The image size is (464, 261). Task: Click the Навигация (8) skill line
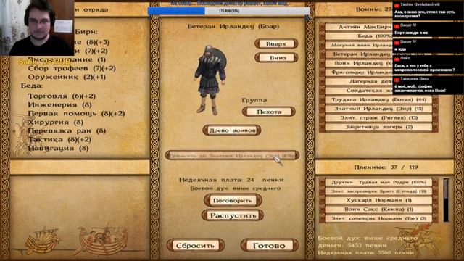pos(58,148)
